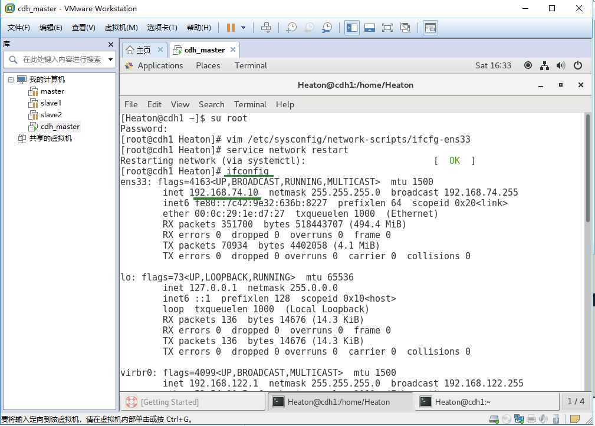Viewport: 595px width, 426px height.
Task: Open the 虚拟机(M) menu
Action: [x=121, y=28]
